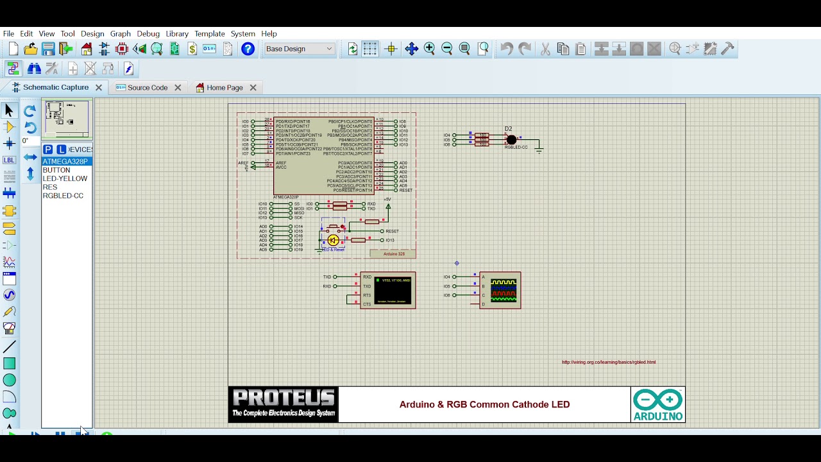Screen dimensions: 821x462
Task: Select Wire Label LBL tool
Action: pos(9,160)
